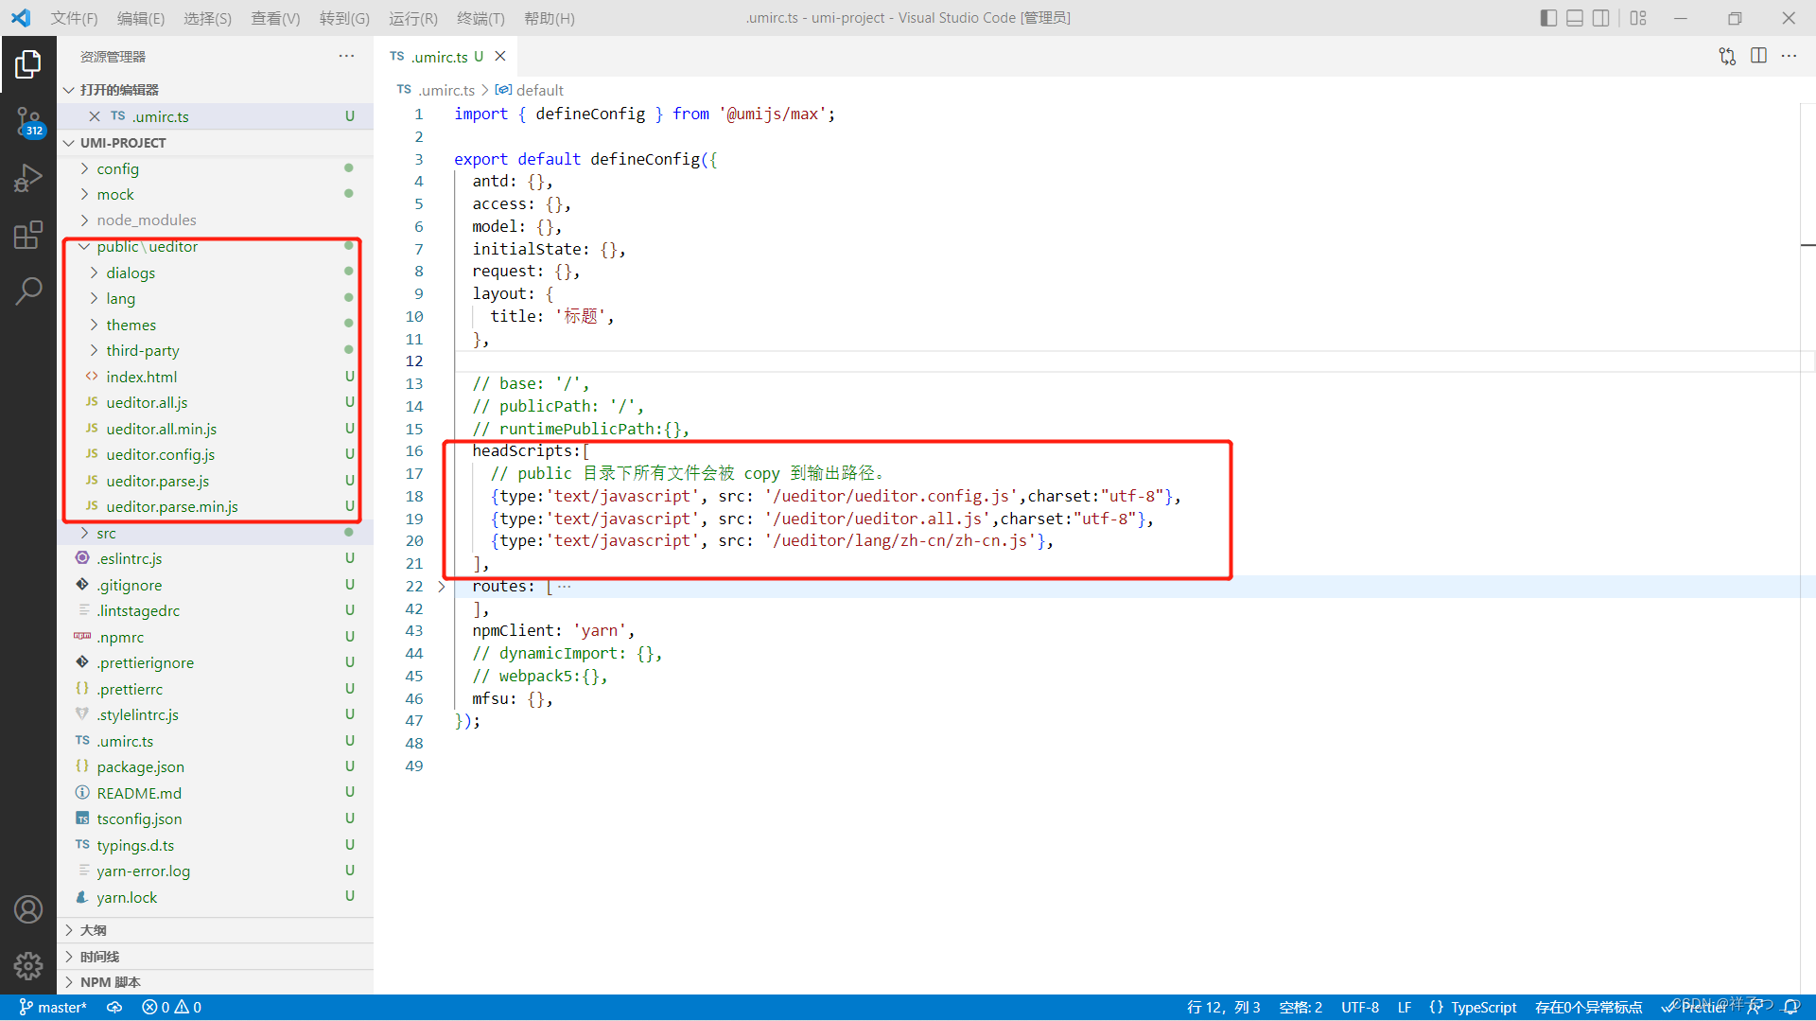Change indentation via 空格: 2 indicator

point(1301,1008)
